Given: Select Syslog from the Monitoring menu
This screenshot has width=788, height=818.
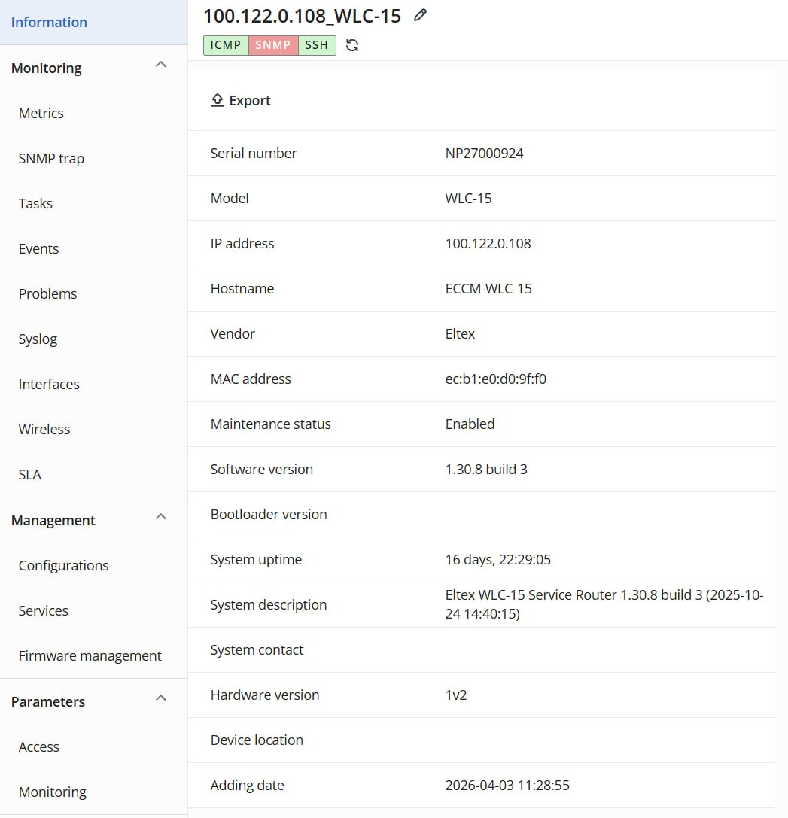Looking at the screenshot, I should tap(38, 339).
